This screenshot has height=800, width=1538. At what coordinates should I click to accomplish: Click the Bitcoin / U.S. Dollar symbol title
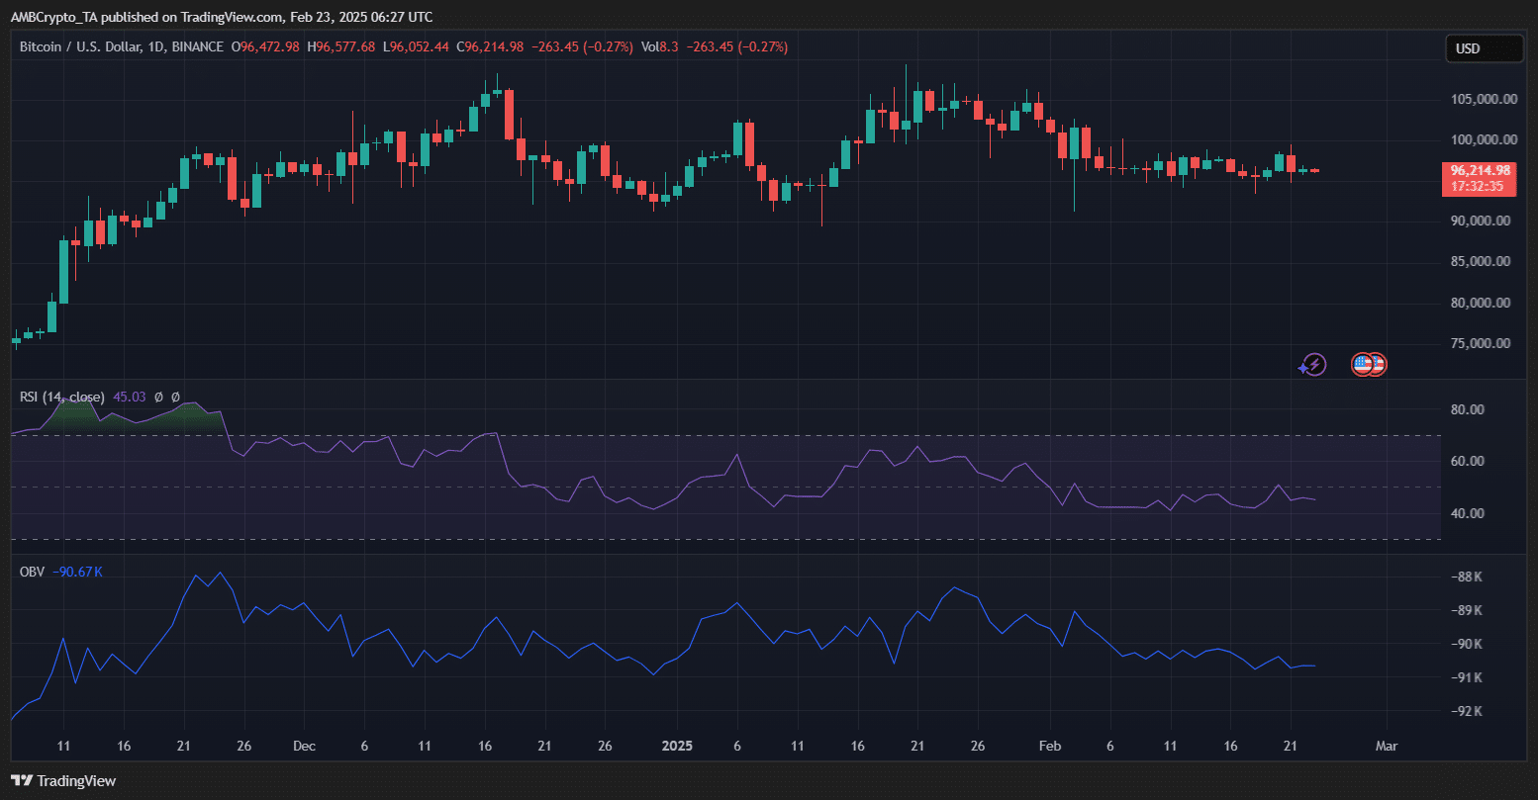[122, 46]
